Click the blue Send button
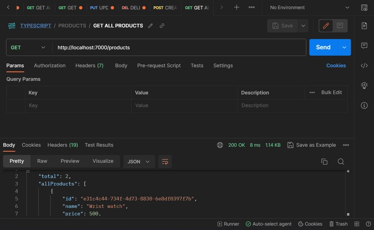This screenshot has height=230, width=374. pyautogui.click(x=324, y=48)
